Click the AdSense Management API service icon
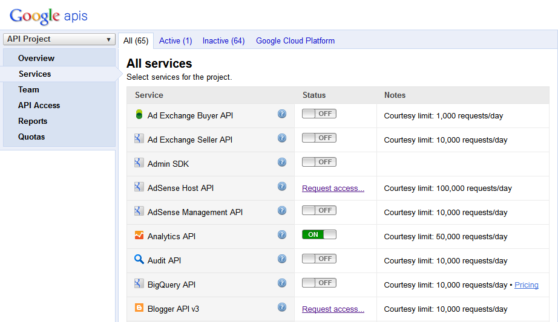This screenshot has width=558, height=322. [139, 211]
